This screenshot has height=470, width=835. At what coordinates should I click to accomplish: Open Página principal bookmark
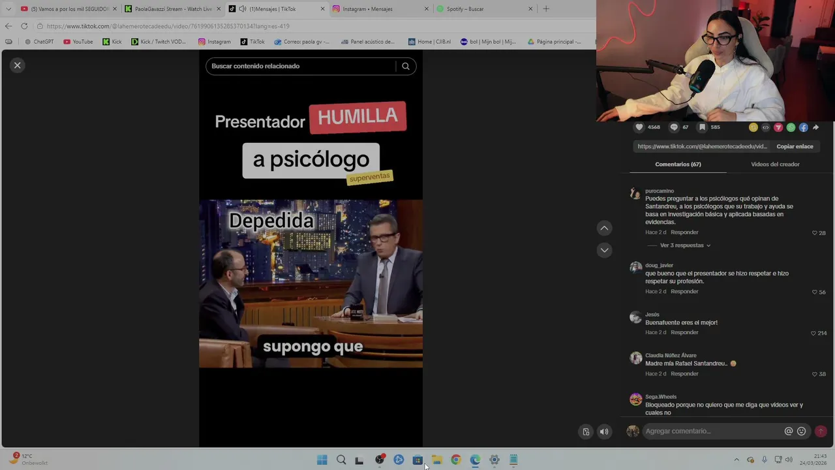(554, 42)
